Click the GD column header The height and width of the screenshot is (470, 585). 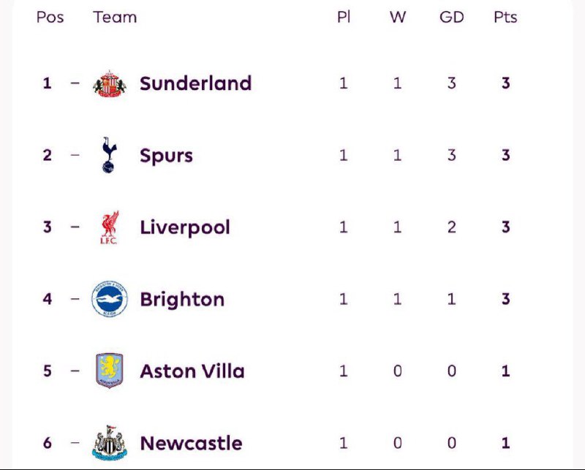click(x=451, y=17)
